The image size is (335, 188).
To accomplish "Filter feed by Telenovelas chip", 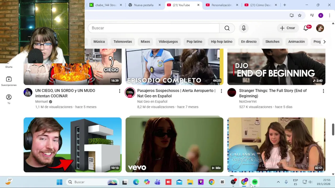I will (x=123, y=42).
